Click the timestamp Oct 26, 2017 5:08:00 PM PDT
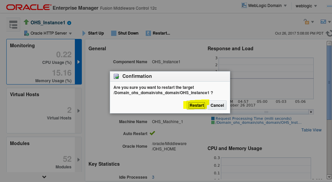 [299, 34]
